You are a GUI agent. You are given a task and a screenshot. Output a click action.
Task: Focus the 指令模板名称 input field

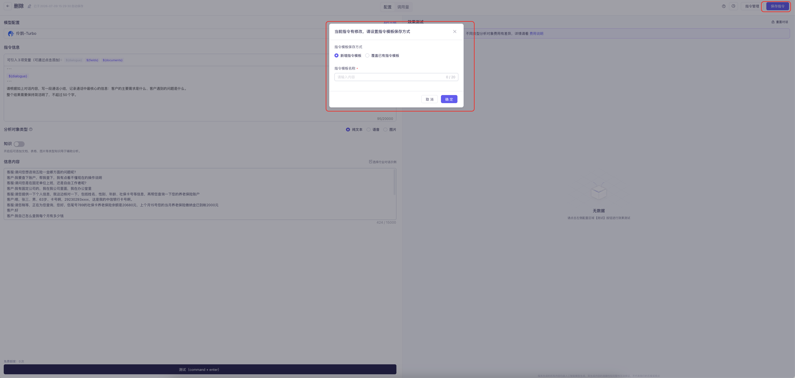pos(396,77)
